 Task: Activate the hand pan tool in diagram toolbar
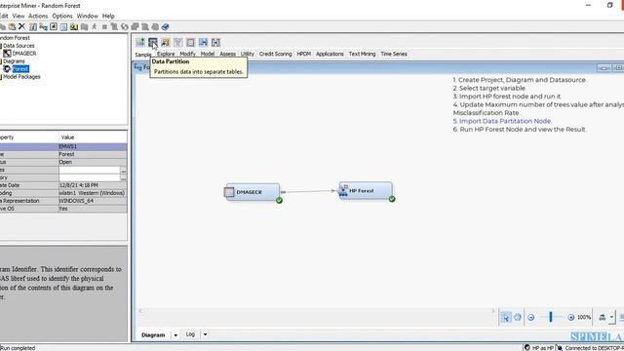pyautogui.click(x=518, y=317)
